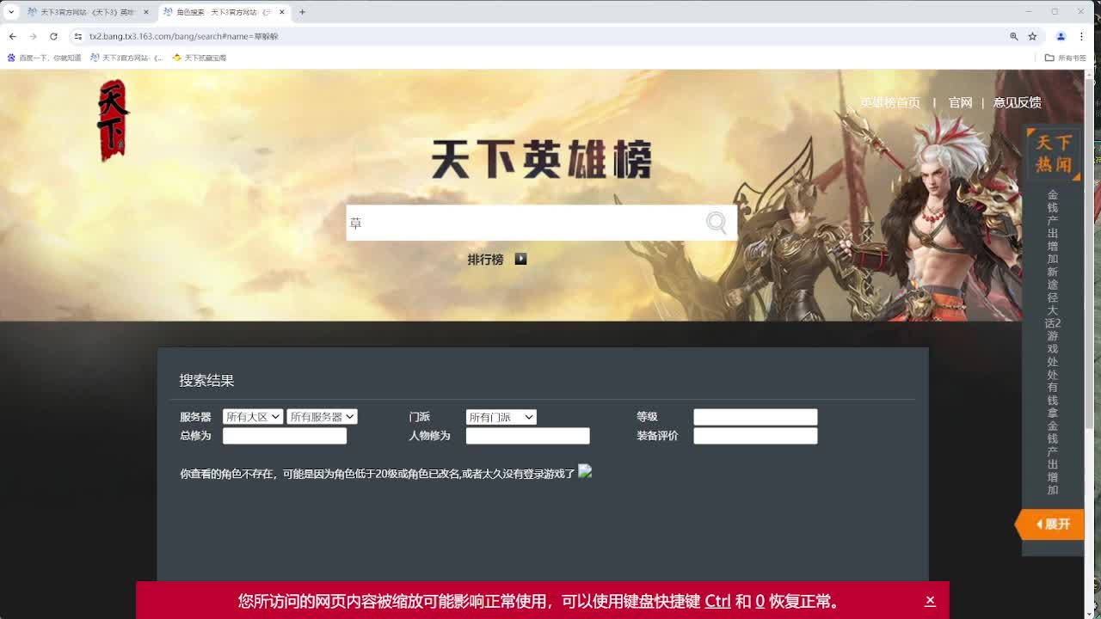This screenshot has height=619, width=1101.
Task: Open a new browser tab
Action: pos(302,12)
